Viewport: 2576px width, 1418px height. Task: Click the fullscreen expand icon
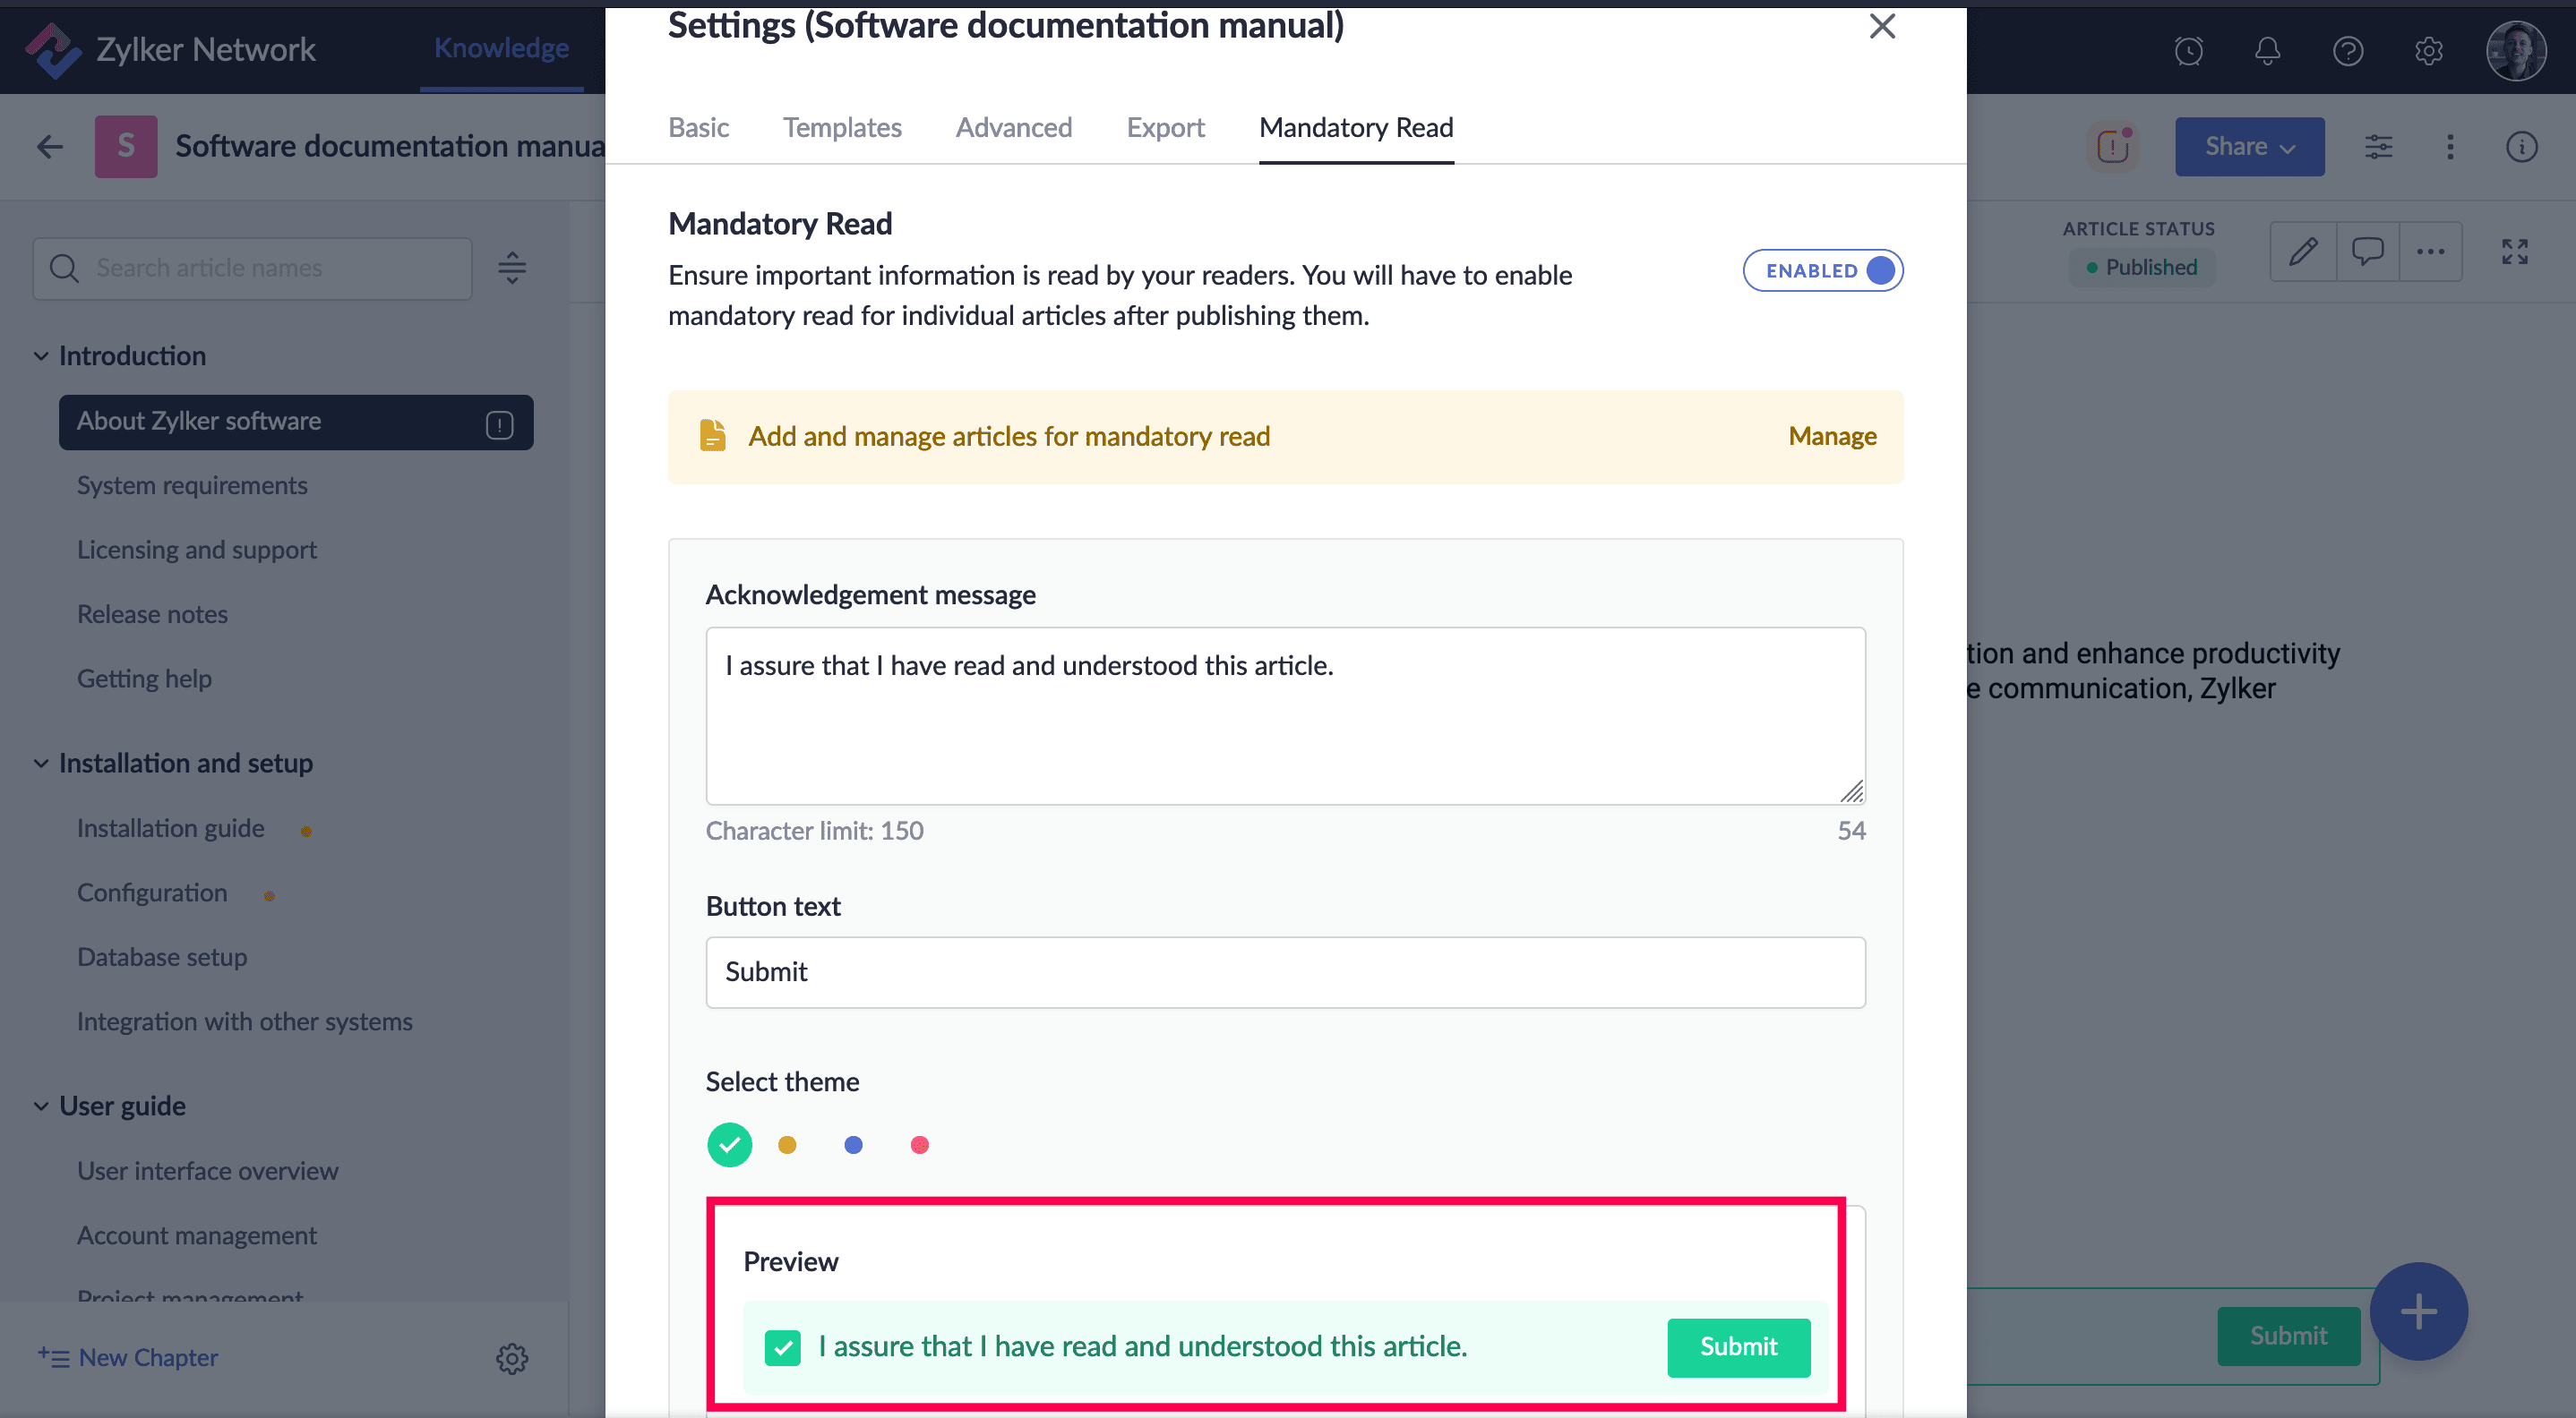click(2514, 252)
